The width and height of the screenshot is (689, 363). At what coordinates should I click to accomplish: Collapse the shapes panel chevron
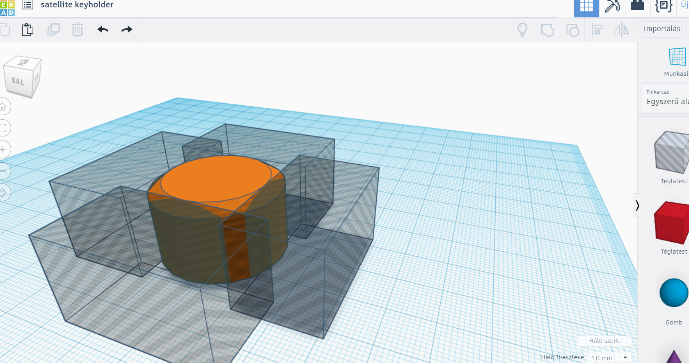(637, 205)
